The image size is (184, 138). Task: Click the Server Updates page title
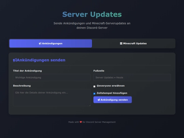point(92,14)
